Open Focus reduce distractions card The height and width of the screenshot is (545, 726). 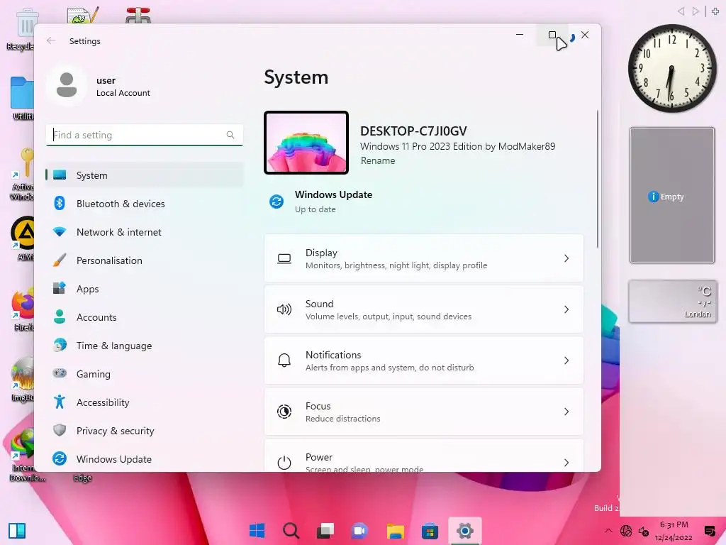[x=424, y=412]
